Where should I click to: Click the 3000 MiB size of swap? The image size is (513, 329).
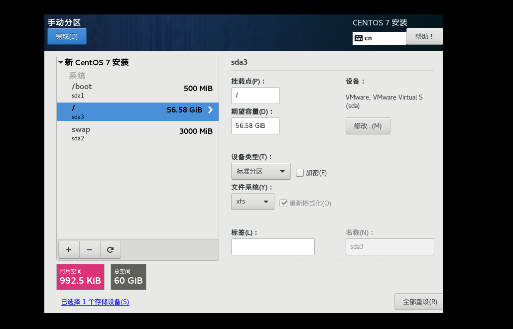click(x=196, y=131)
